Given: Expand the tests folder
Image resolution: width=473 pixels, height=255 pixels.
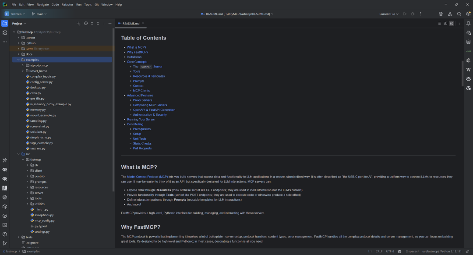Looking at the screenshot, I should [18, 237].
